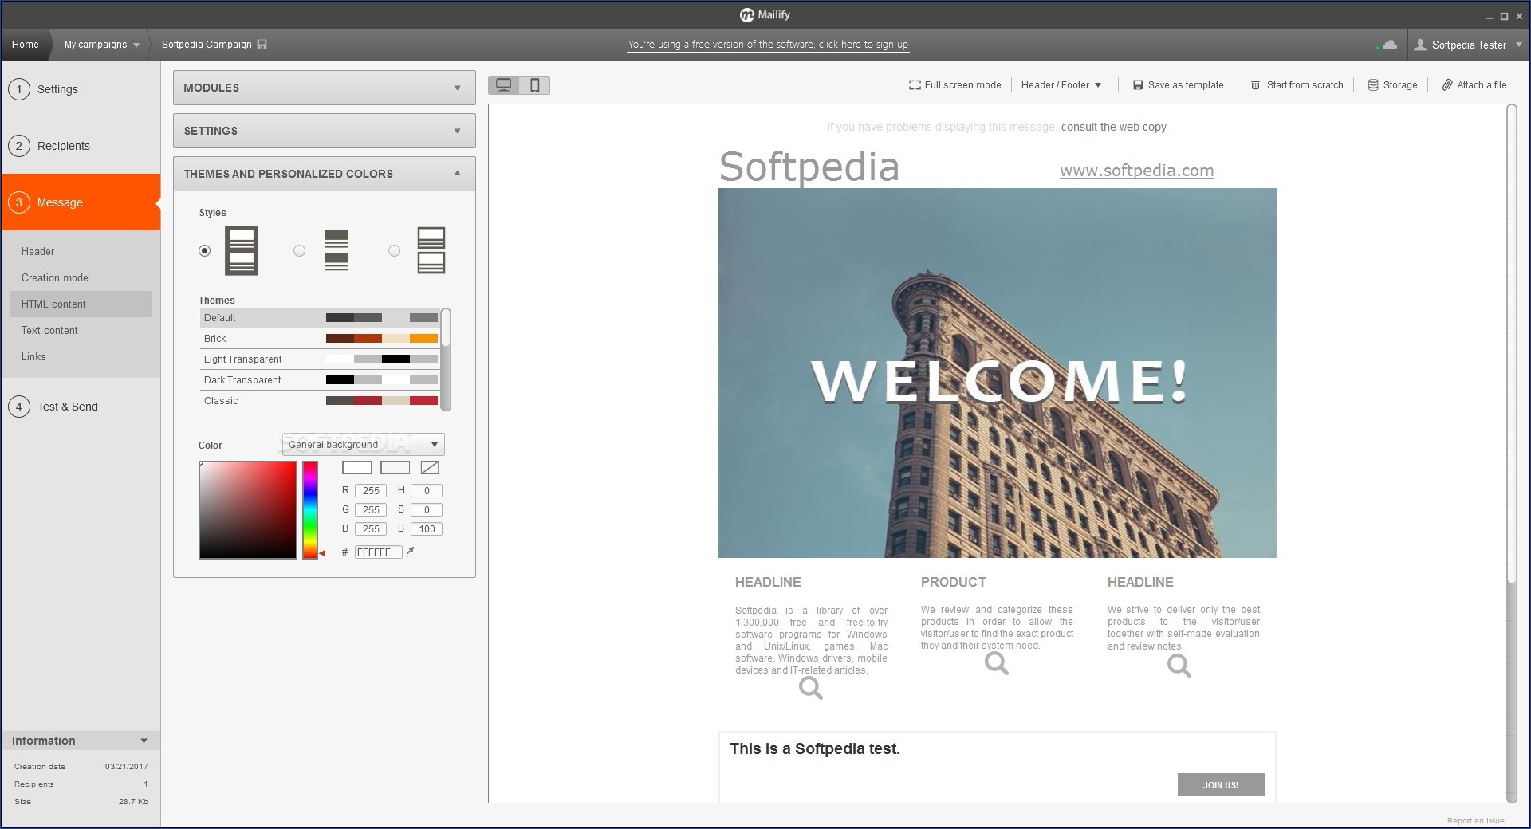The width and height of the screenshot is (1531, 829).
Task: Select the second white color preview box
Action: (x=396, y=468)
